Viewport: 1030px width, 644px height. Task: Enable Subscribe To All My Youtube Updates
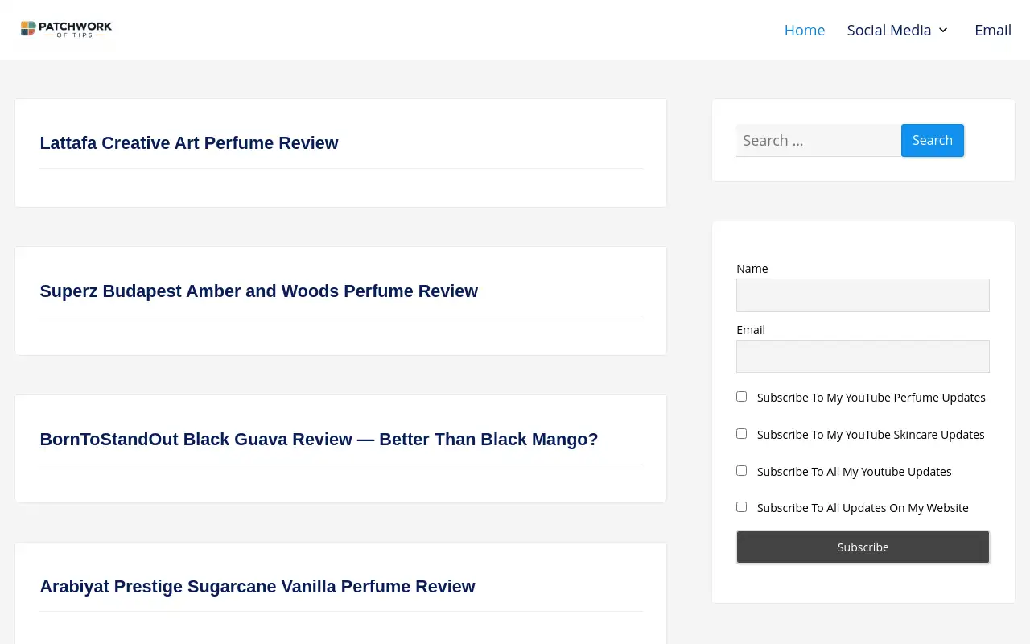coord(741,471)
